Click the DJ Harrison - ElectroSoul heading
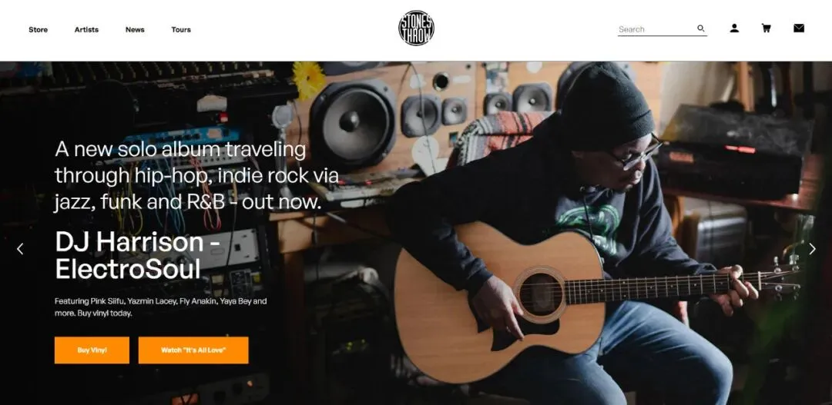 [137, 255]
